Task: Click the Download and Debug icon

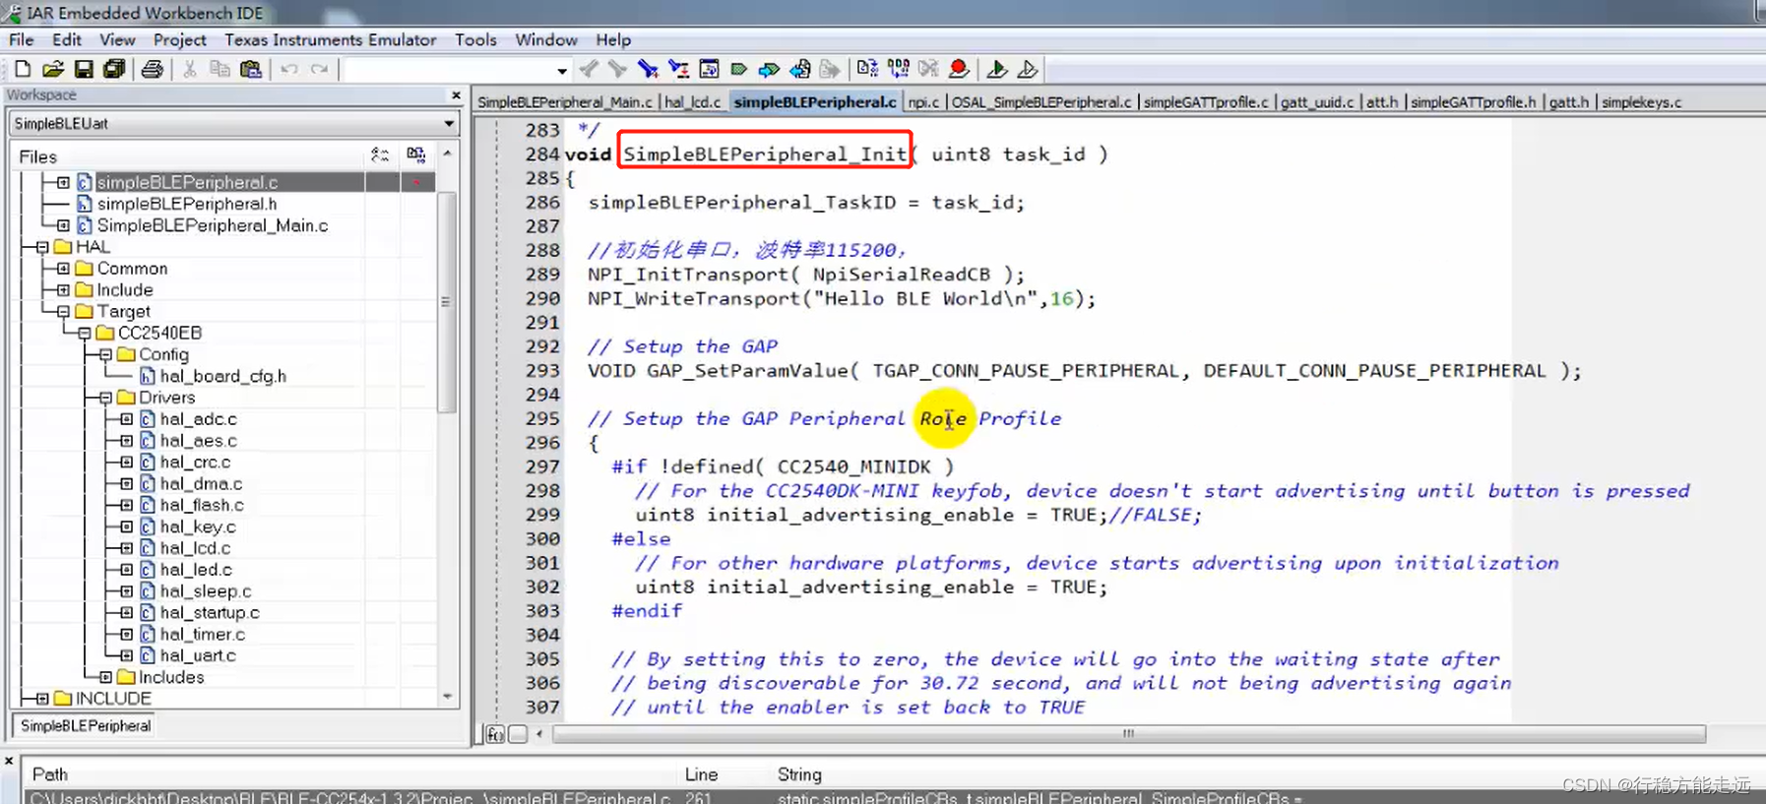Action: (x=996, y=69)
